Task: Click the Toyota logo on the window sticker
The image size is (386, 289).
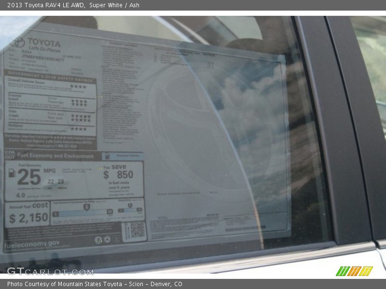Action: 17,43
